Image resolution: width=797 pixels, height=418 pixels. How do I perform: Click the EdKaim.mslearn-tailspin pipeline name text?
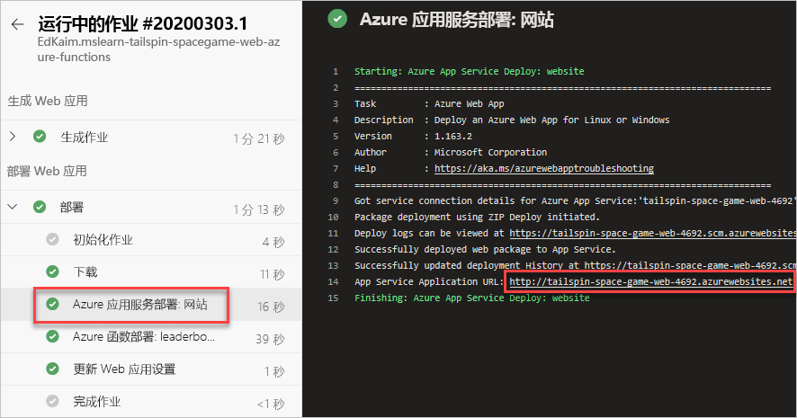click(158, 49)
